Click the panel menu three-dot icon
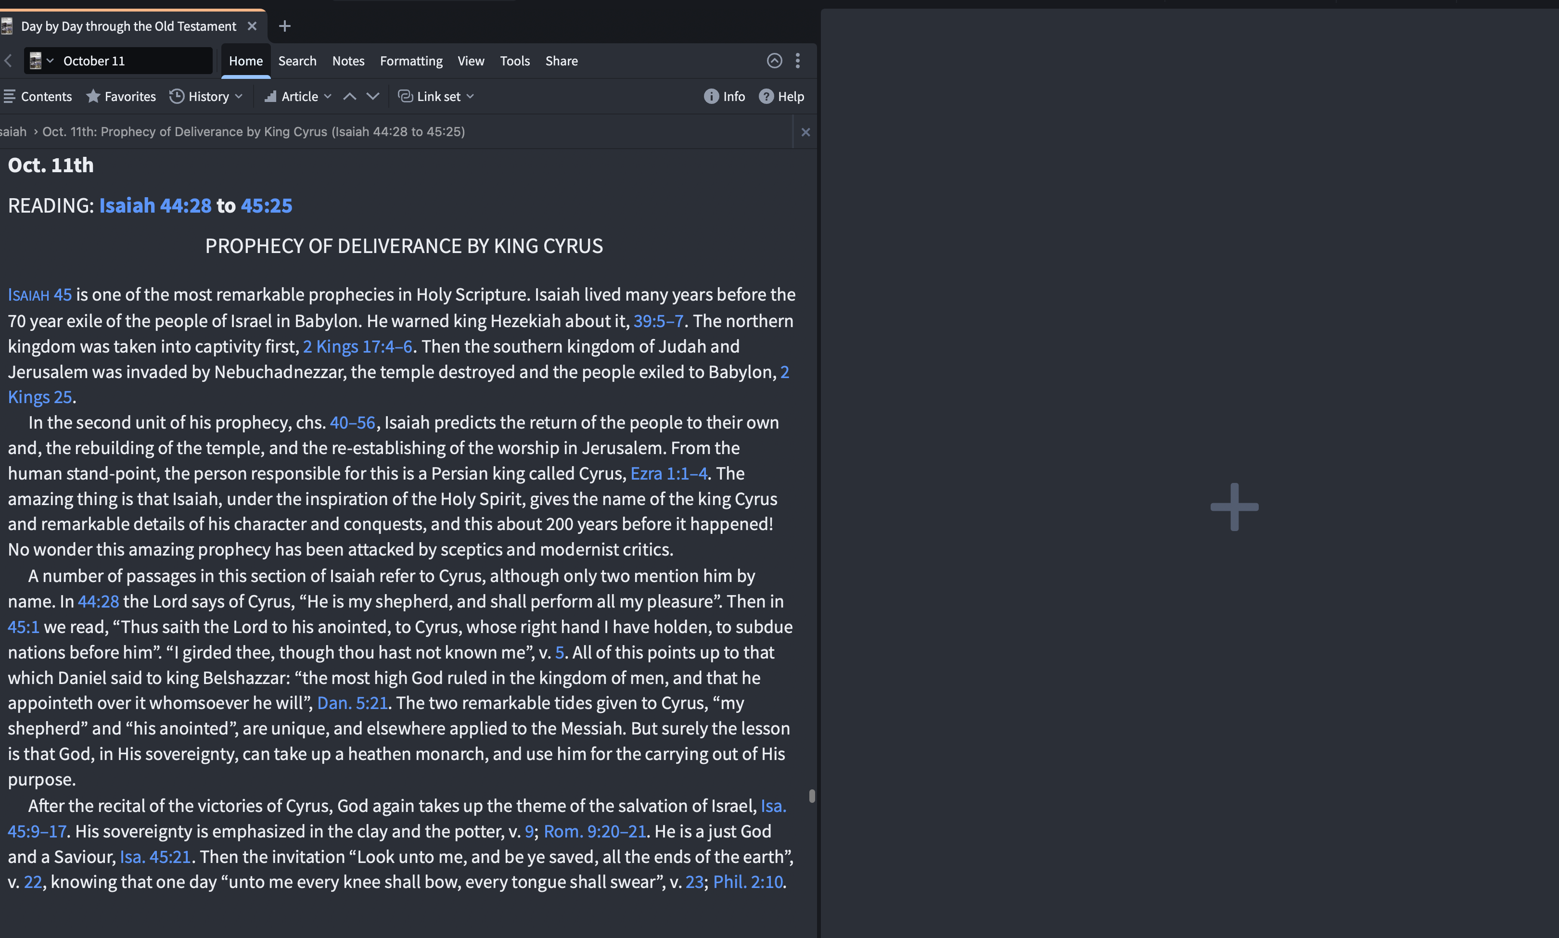 tap(798, 61)
